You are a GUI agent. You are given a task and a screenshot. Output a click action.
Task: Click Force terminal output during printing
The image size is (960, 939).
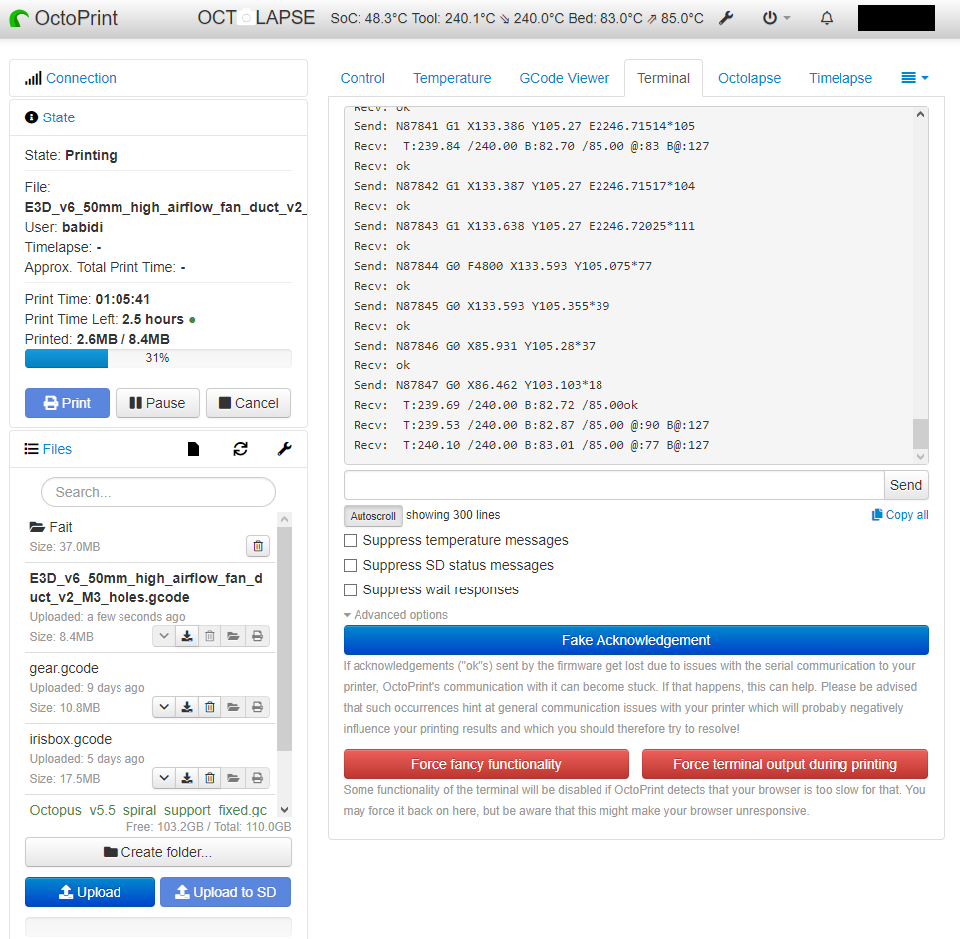pos(785,764)
